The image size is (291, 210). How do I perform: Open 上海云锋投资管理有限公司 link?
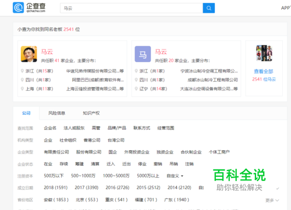[x=95, y=89]
